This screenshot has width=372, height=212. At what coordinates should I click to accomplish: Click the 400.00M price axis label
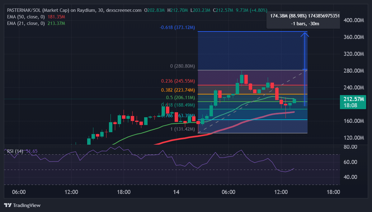tap(353, 20)
